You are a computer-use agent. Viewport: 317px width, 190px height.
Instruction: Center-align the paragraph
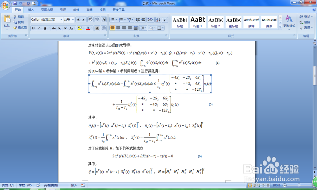[118, 28]
